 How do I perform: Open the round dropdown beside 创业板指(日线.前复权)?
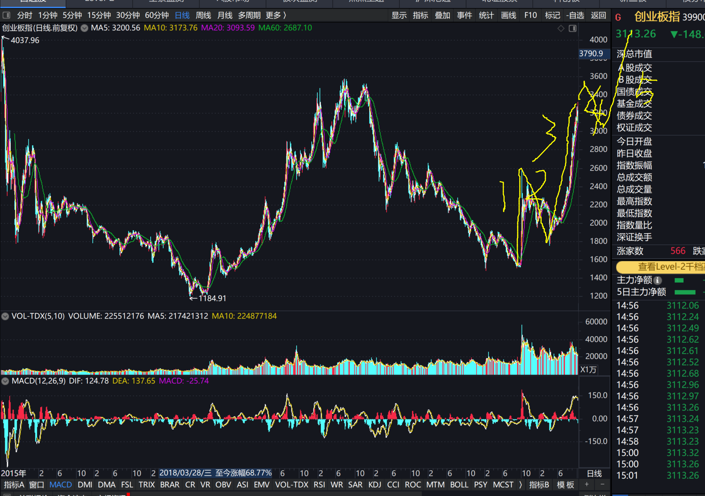pyautogui.click(x=84, y=28)
